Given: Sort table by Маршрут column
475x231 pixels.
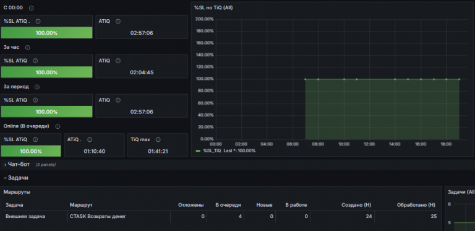Looking at the screenshot, I should [x=81, y=205].
